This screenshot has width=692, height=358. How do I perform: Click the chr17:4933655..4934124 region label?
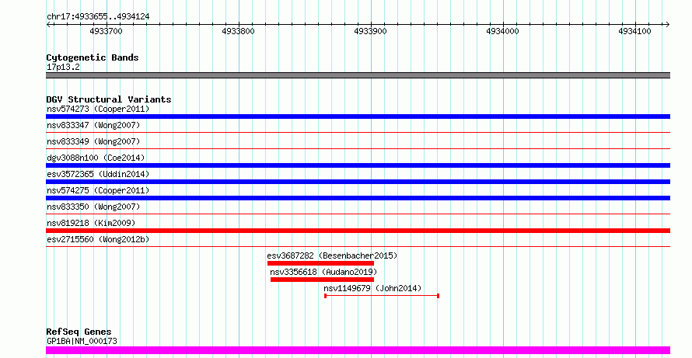click(x=98, y=17)
